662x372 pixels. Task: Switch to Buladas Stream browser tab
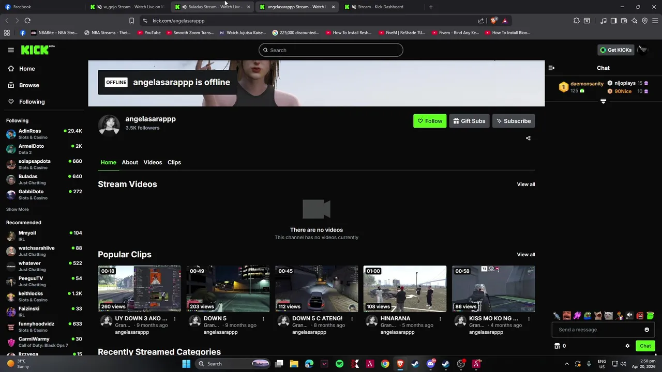[x=212, y=7]
